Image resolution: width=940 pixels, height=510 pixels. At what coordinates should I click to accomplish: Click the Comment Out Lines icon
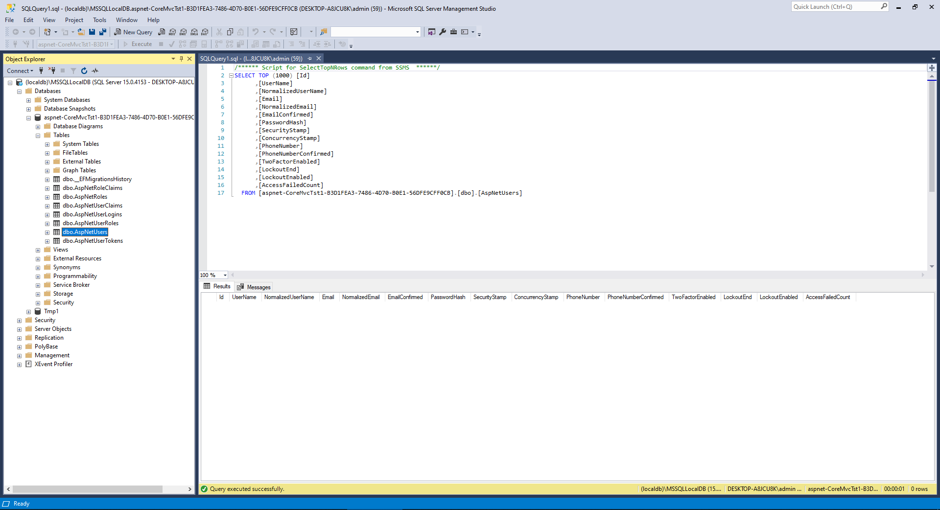291,44
